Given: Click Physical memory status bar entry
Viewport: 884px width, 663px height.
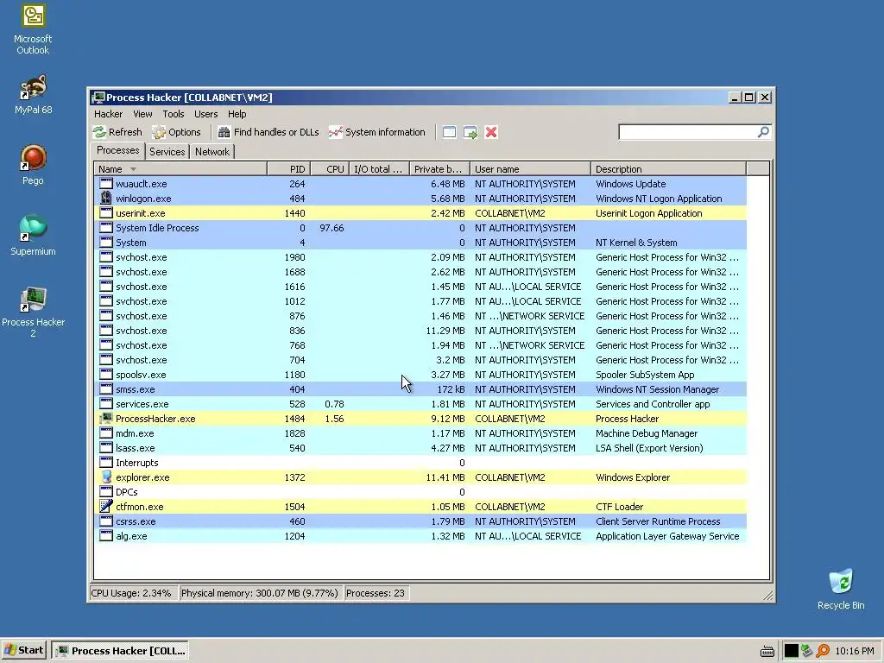Looking at the screenshot, I should 260,593.
